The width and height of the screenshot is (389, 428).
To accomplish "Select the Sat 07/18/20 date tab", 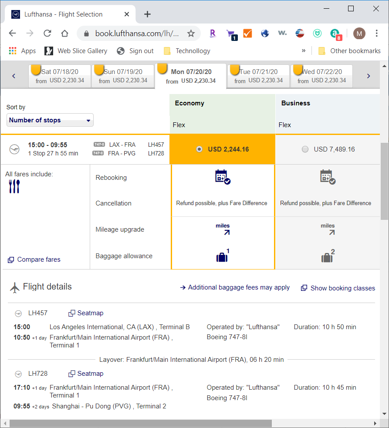I will 60,76.
